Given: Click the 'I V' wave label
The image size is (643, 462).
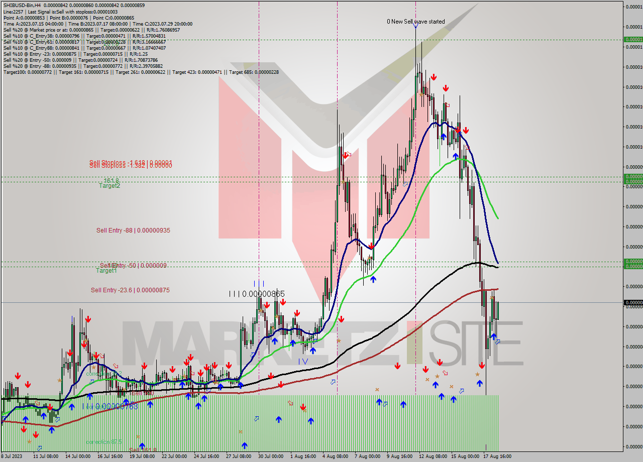Looking at the screenshot, I should (x=303, y=361).
